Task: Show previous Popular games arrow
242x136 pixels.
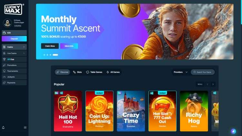Action: pos(207,84)
